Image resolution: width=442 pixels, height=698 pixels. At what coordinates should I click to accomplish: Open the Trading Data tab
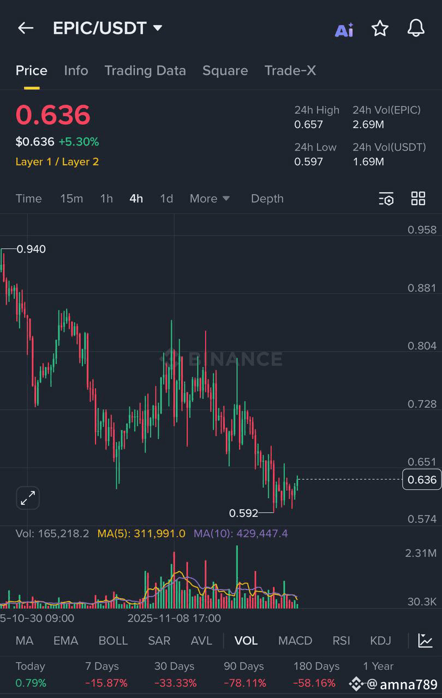tap(145, 70)
